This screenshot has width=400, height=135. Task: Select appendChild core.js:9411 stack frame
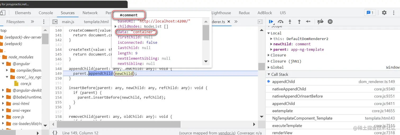[x=333, y=104]
